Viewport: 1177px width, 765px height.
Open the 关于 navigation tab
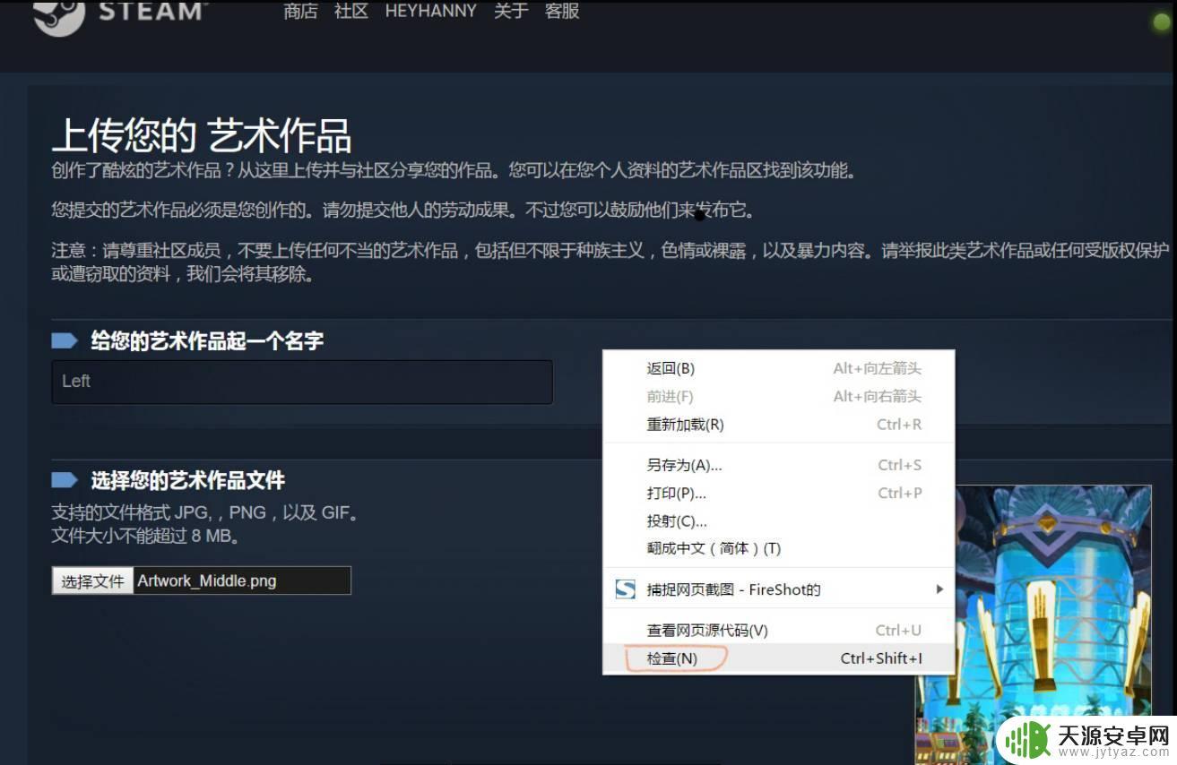click(x=511, y=12)
